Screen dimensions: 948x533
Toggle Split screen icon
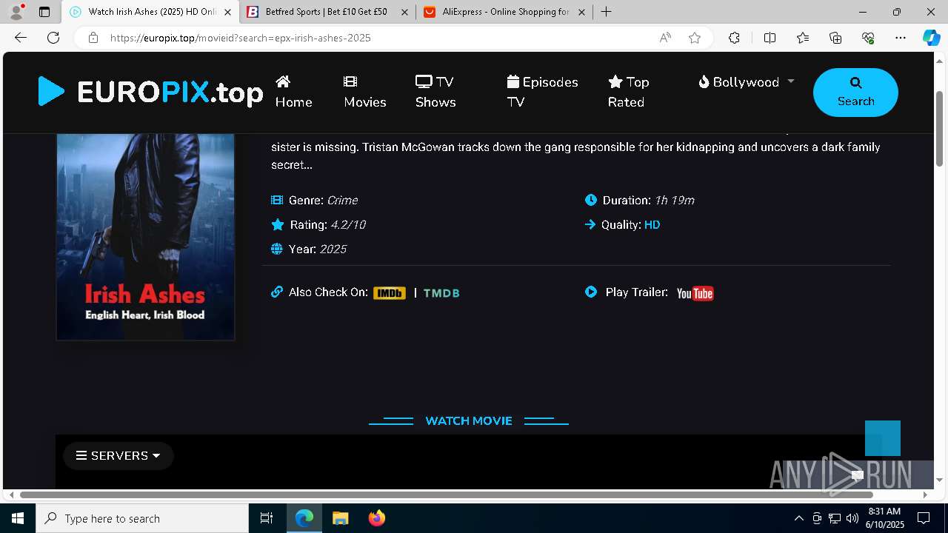pyautogui.click(x=770, y=38)
